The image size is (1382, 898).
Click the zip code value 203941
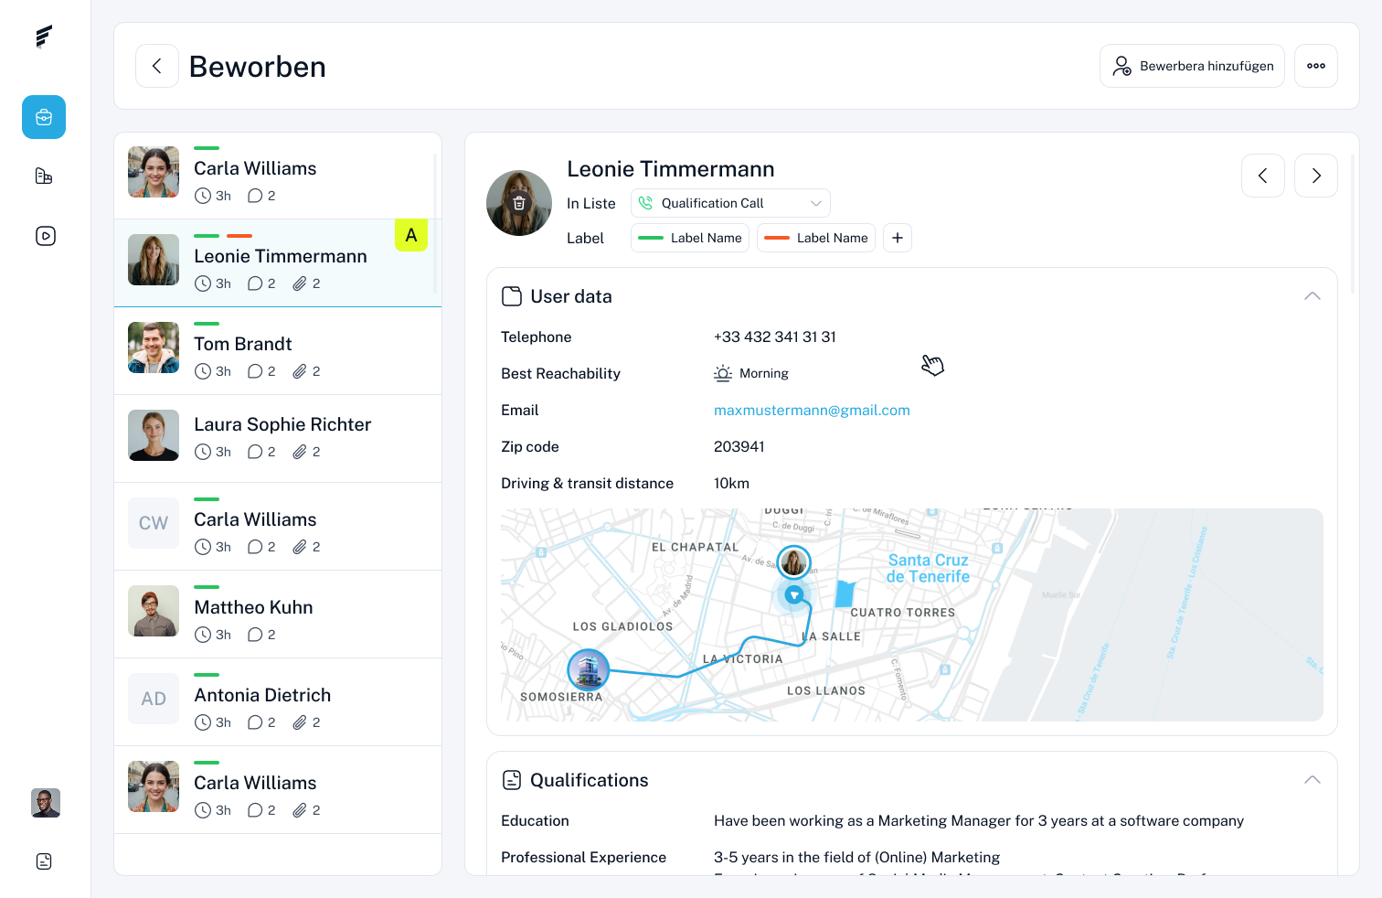(x=739, y=447)
